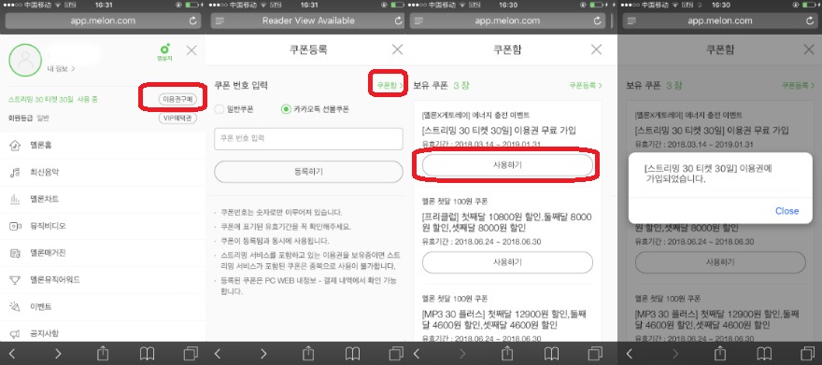Click the green Melon 앱설치 icon
This screenshot has width=822, height=365.
click(x=164, y=52)
